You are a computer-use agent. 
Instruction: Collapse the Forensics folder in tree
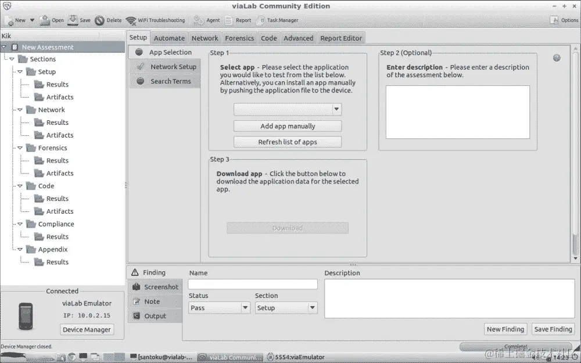[20, 148]
